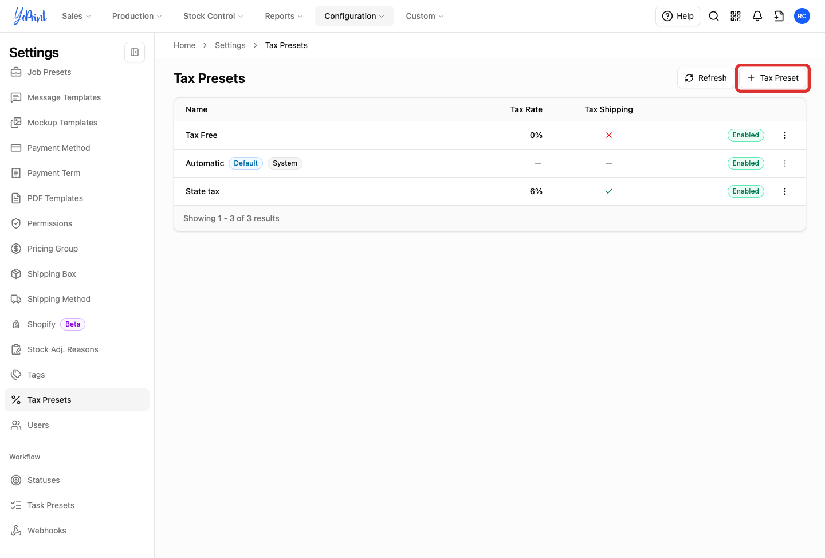Viewport: 825px width, 558px height.
Task: Open Shipping Box settings
Action: click(x=77, y=274)
